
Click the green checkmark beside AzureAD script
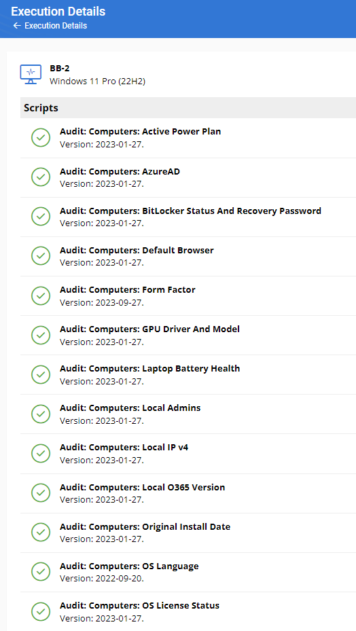41,177
